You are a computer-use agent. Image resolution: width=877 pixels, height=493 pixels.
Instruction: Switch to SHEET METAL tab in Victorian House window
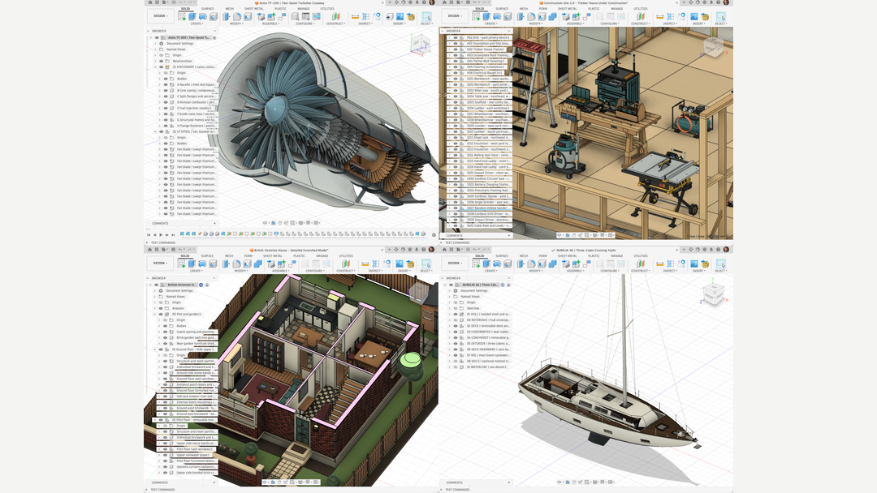point(273,256)
